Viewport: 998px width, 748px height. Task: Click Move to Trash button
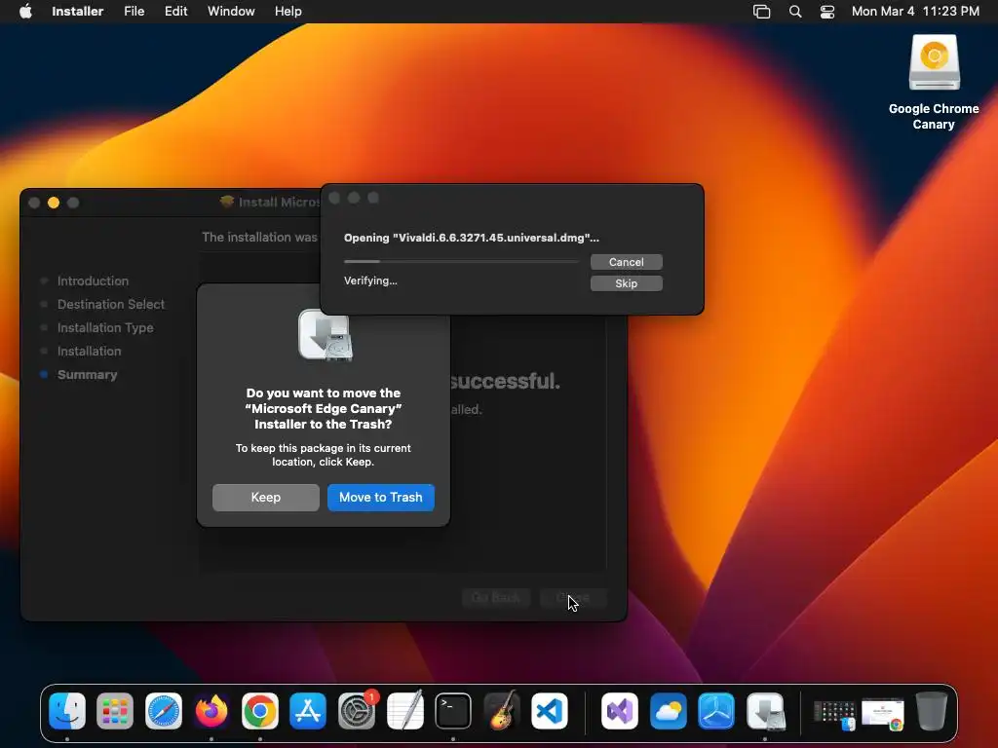[x=381, y=498]
